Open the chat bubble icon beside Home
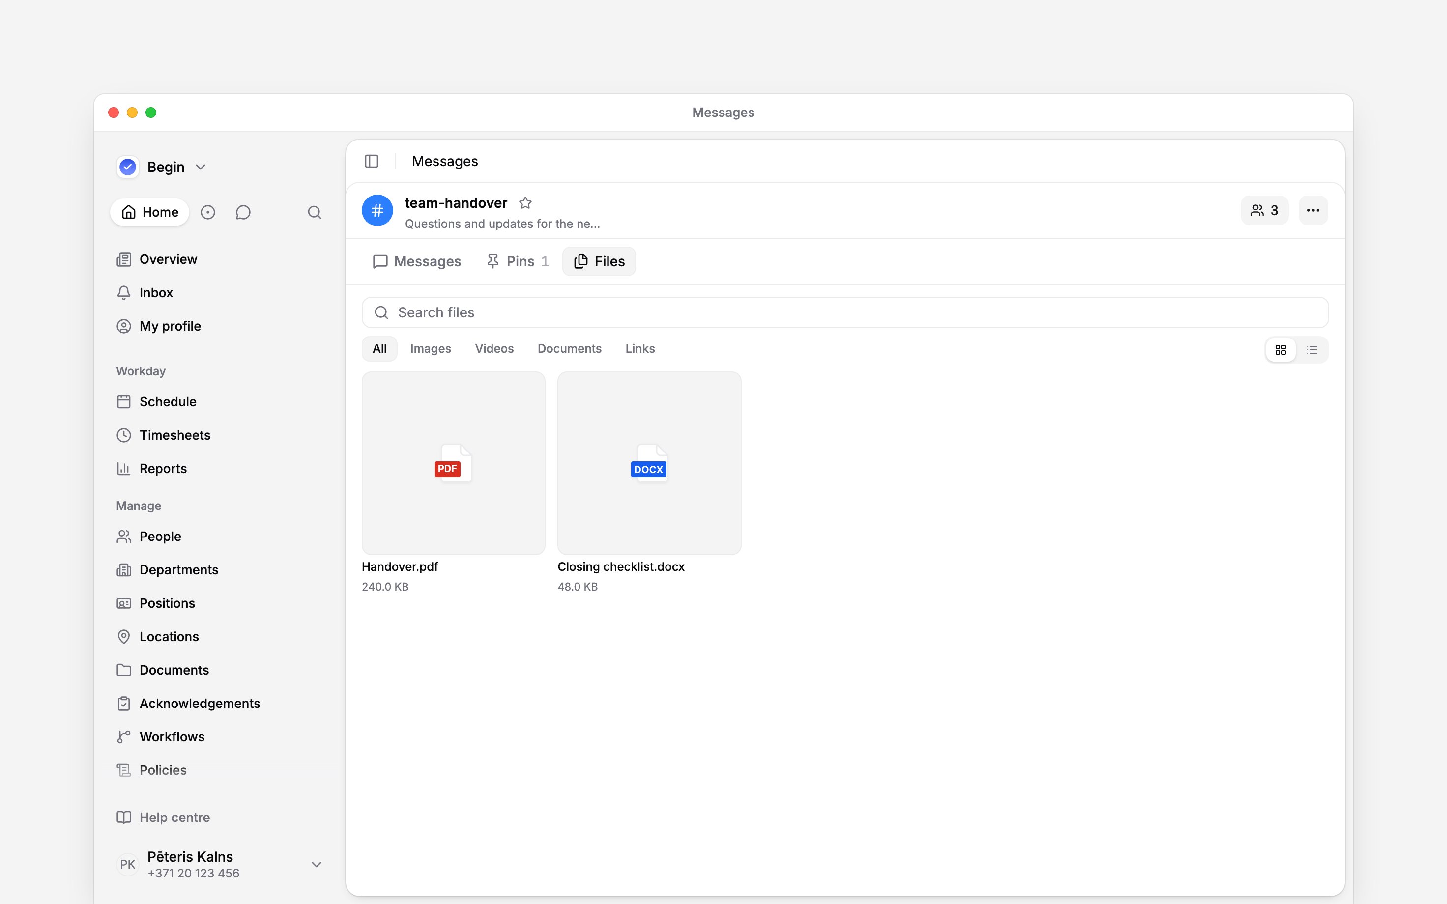Image resolution: width=1447 pixels, height=904 pixels. tap(243, 212)
